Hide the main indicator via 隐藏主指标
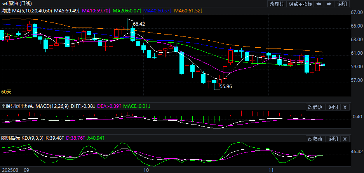 (x=300, y=4)
